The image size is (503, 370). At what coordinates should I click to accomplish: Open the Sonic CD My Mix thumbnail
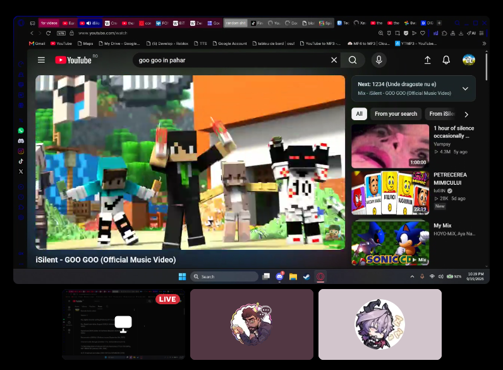(x=390, y=243)
